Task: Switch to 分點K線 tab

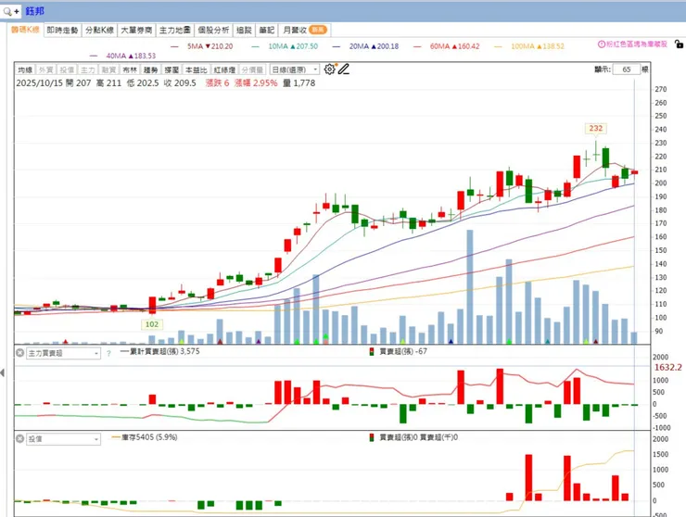Action: coord(99,31)
